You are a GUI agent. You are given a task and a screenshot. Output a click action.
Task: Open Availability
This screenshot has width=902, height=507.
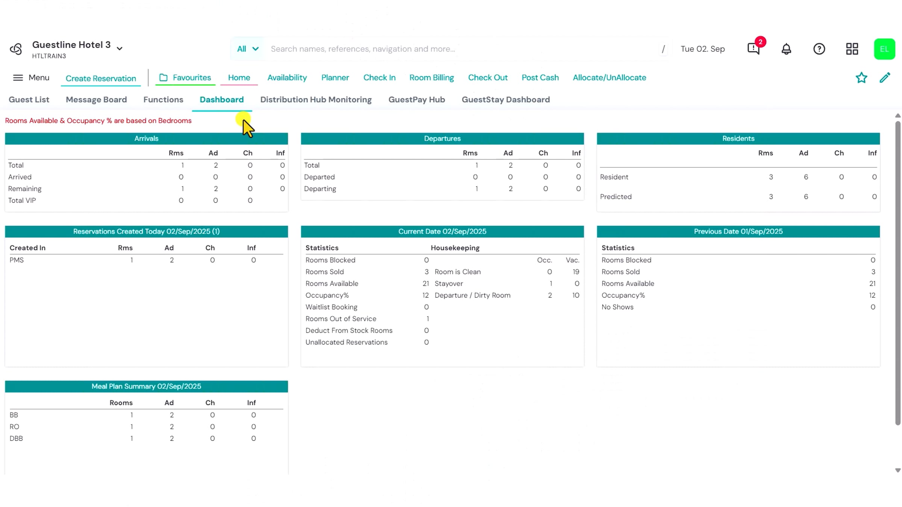click(x=287, y=77)
